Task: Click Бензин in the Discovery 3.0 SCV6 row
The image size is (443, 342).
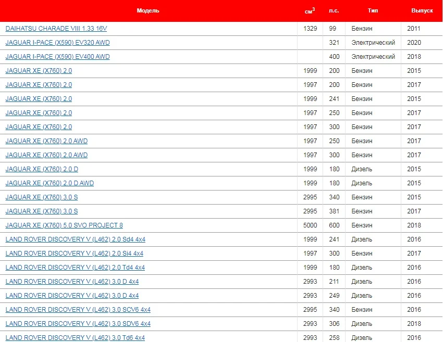Action: [362, 310]
